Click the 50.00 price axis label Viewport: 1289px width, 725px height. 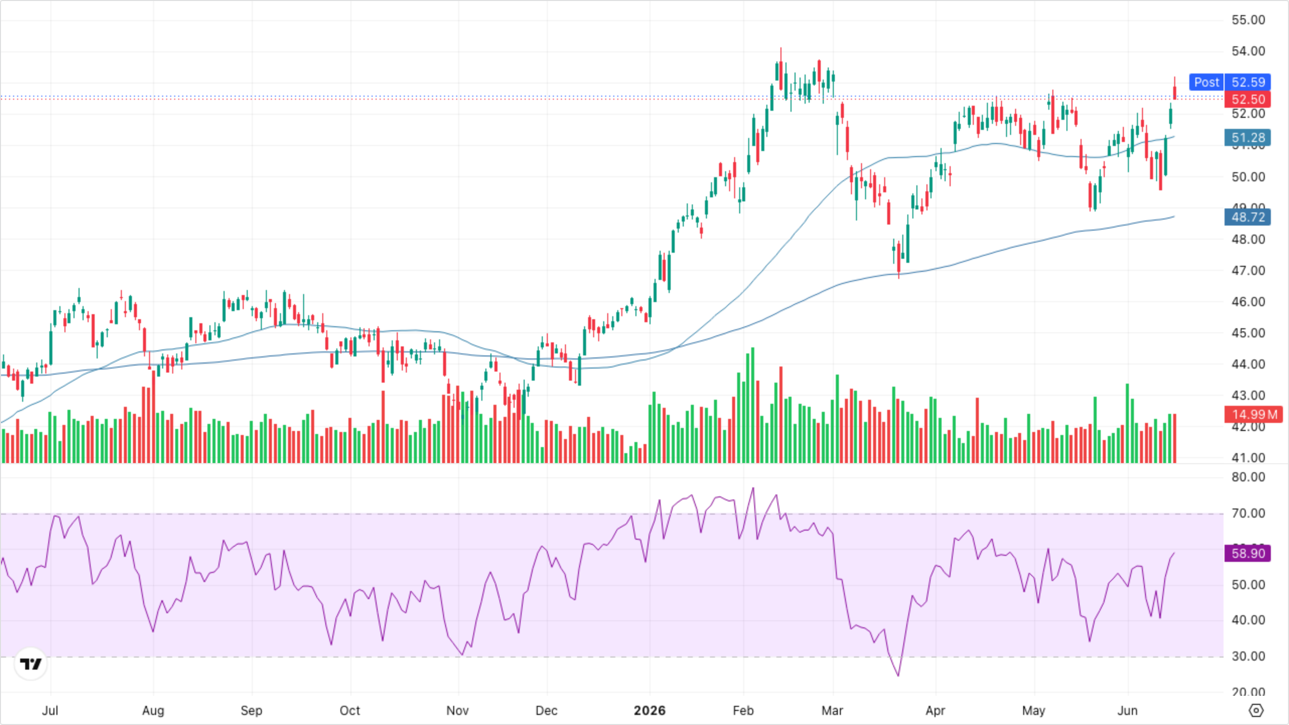(x=1248, y=177)
